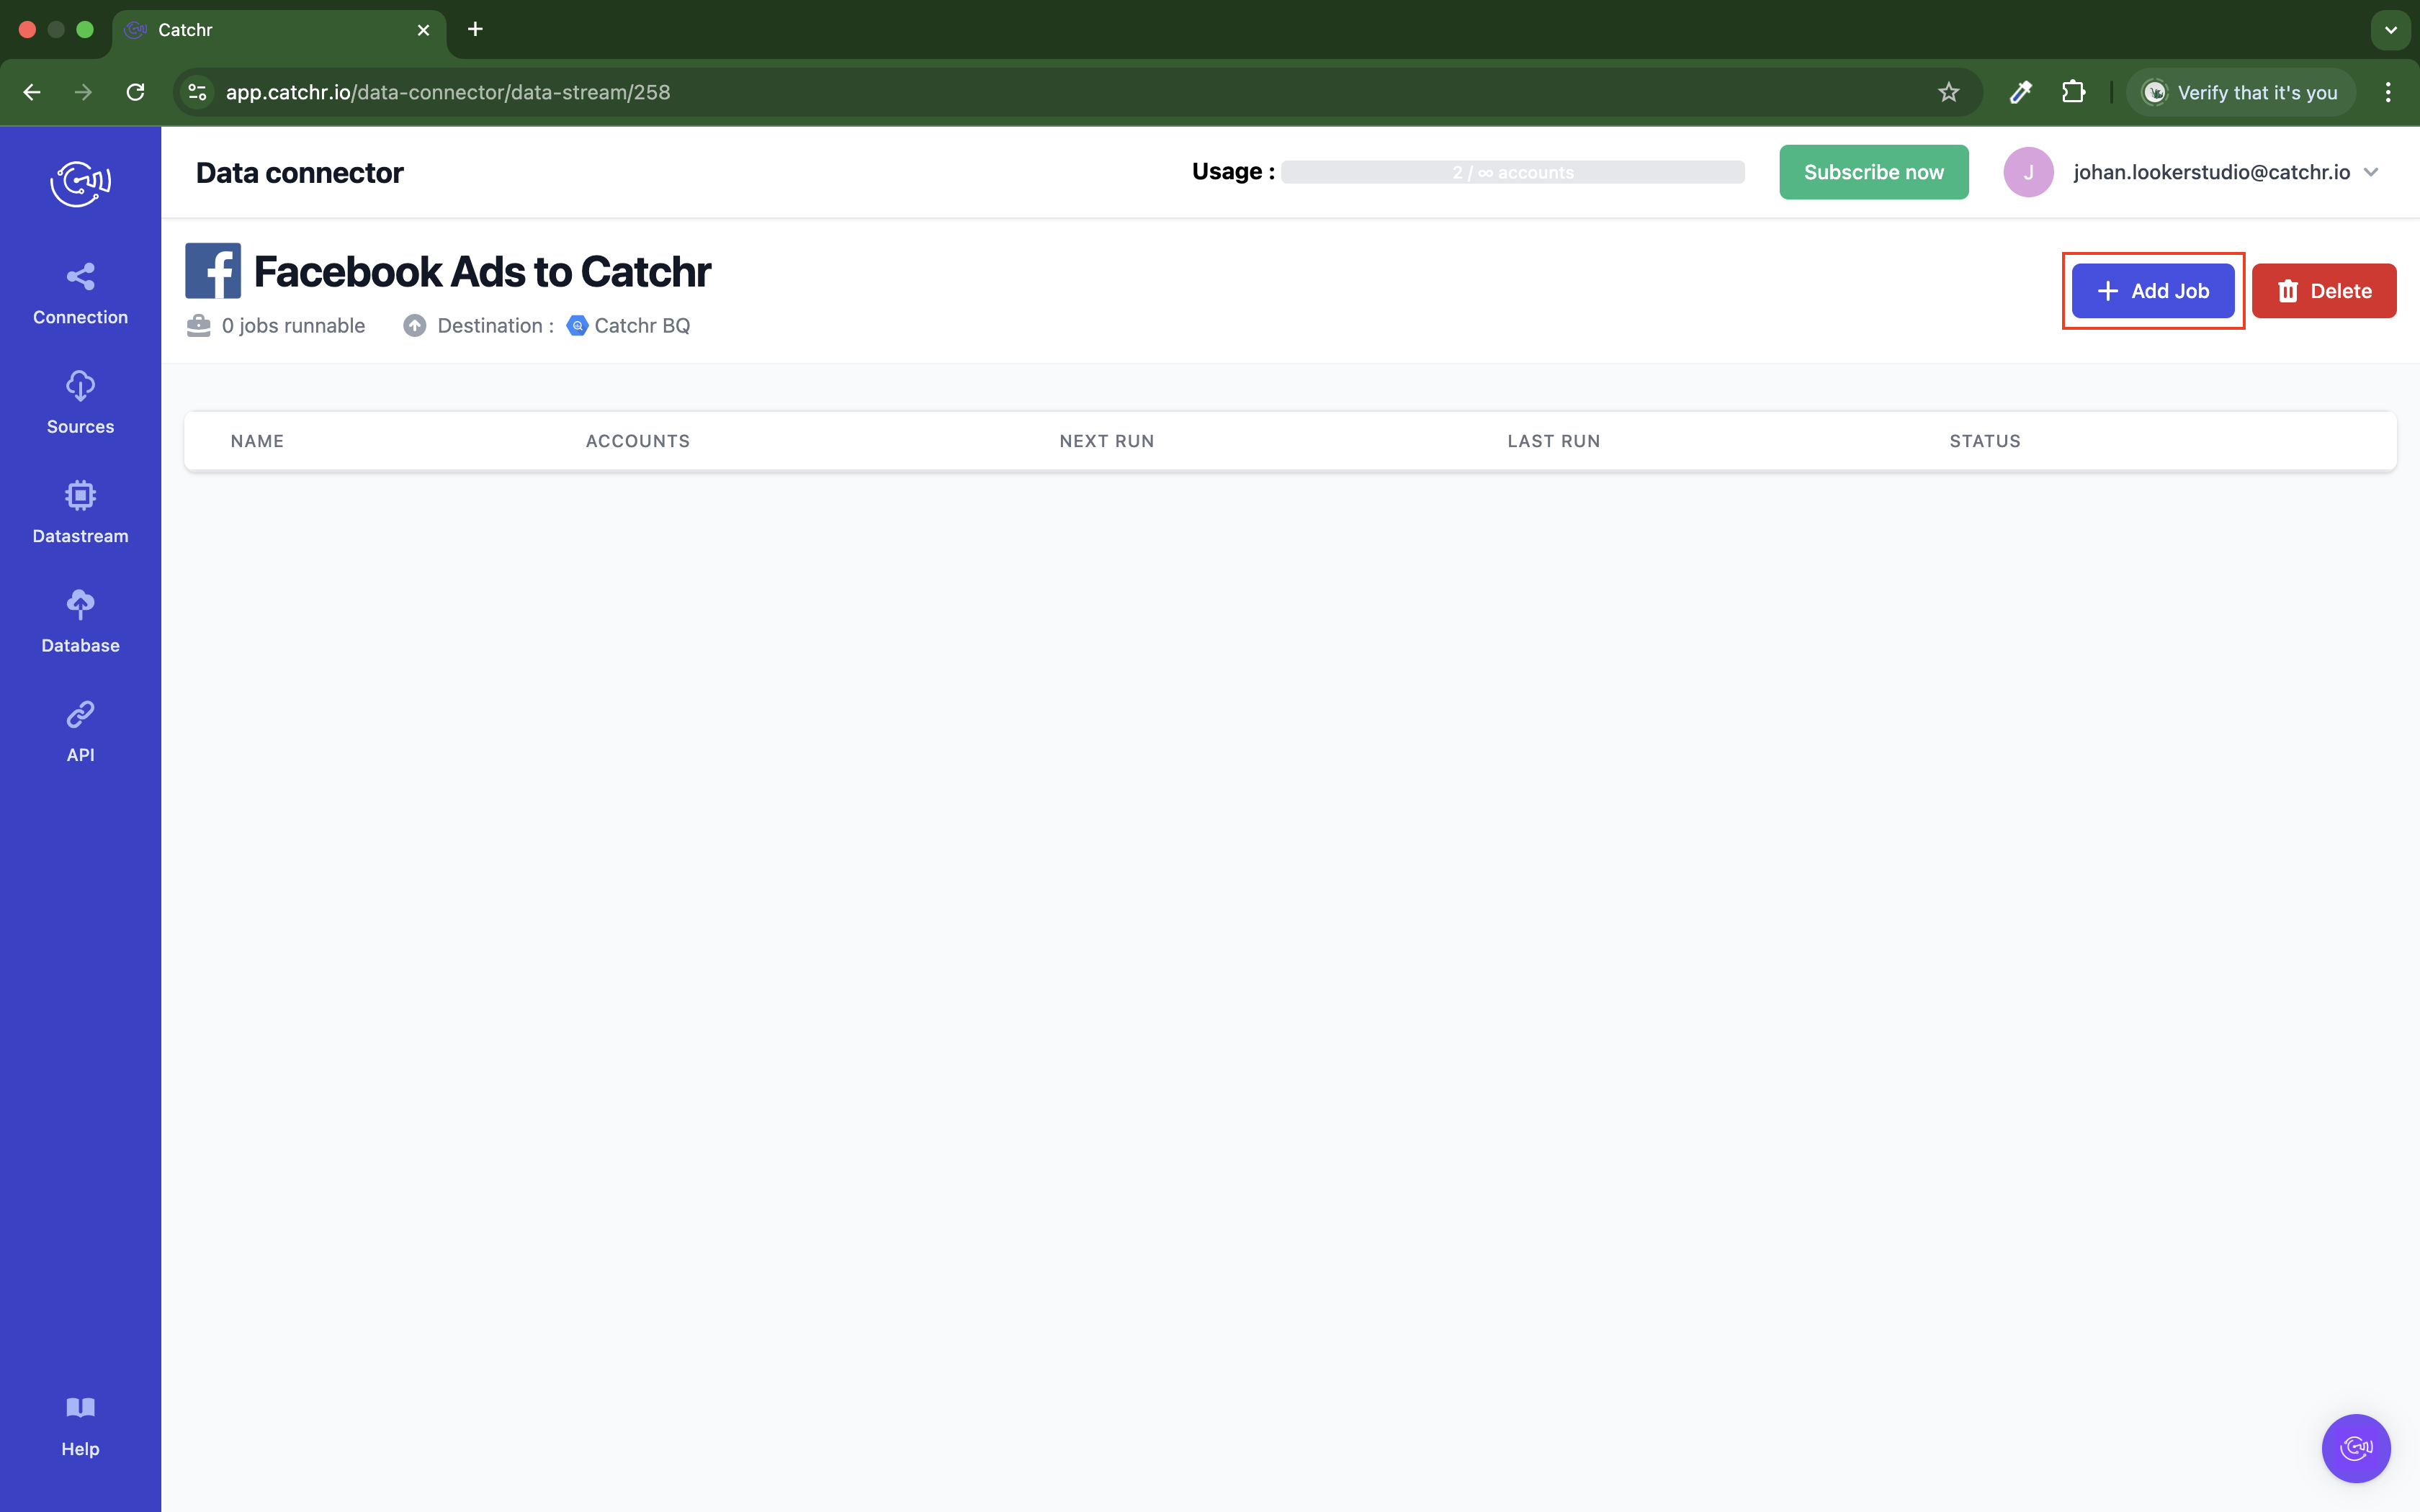This screenshot has width=2420, height=1512.
Task: Click the 0 jobs runnable text
Action: 293,326
